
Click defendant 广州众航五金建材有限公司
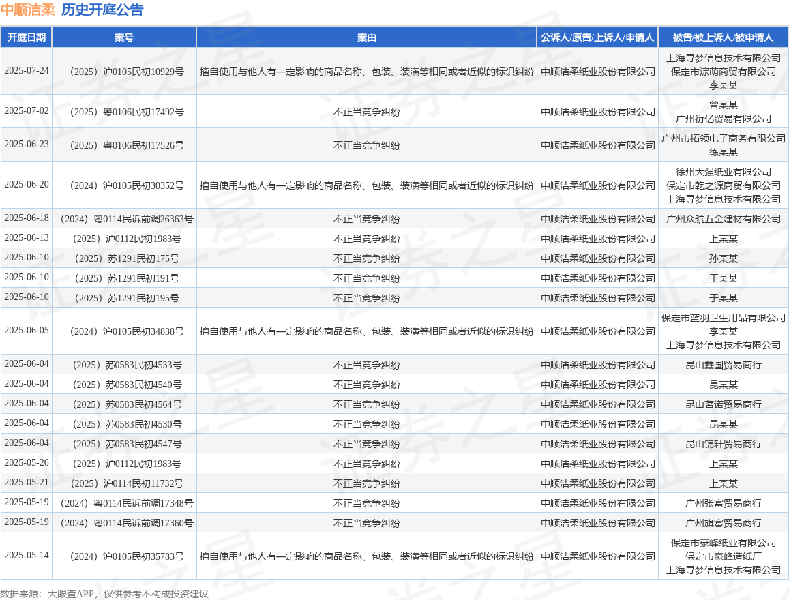pyautogui.click(x=723, y=219)
